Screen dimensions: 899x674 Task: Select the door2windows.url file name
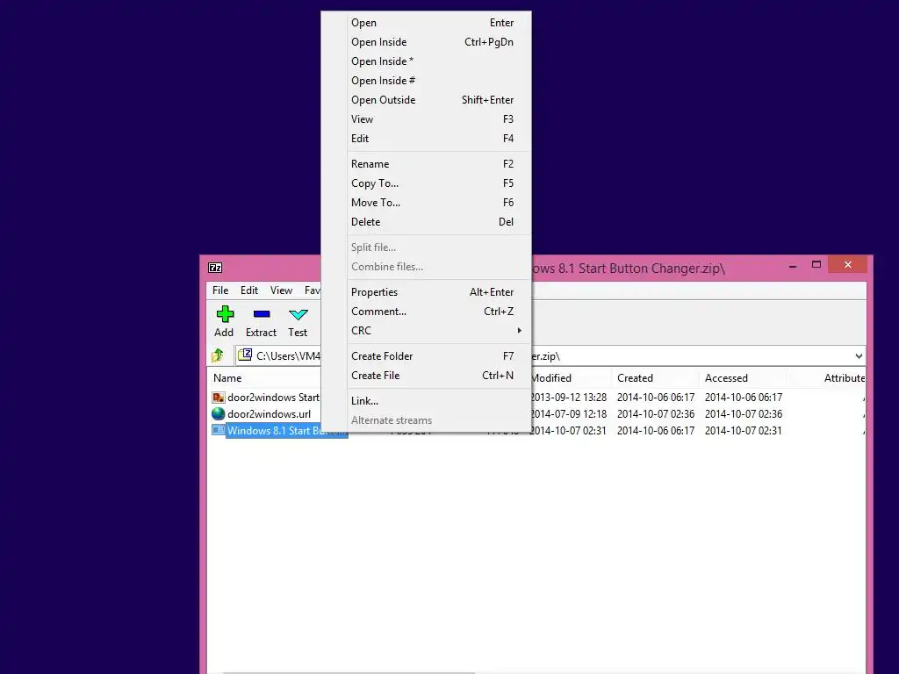pyautogui.click(x=269, y=414)
